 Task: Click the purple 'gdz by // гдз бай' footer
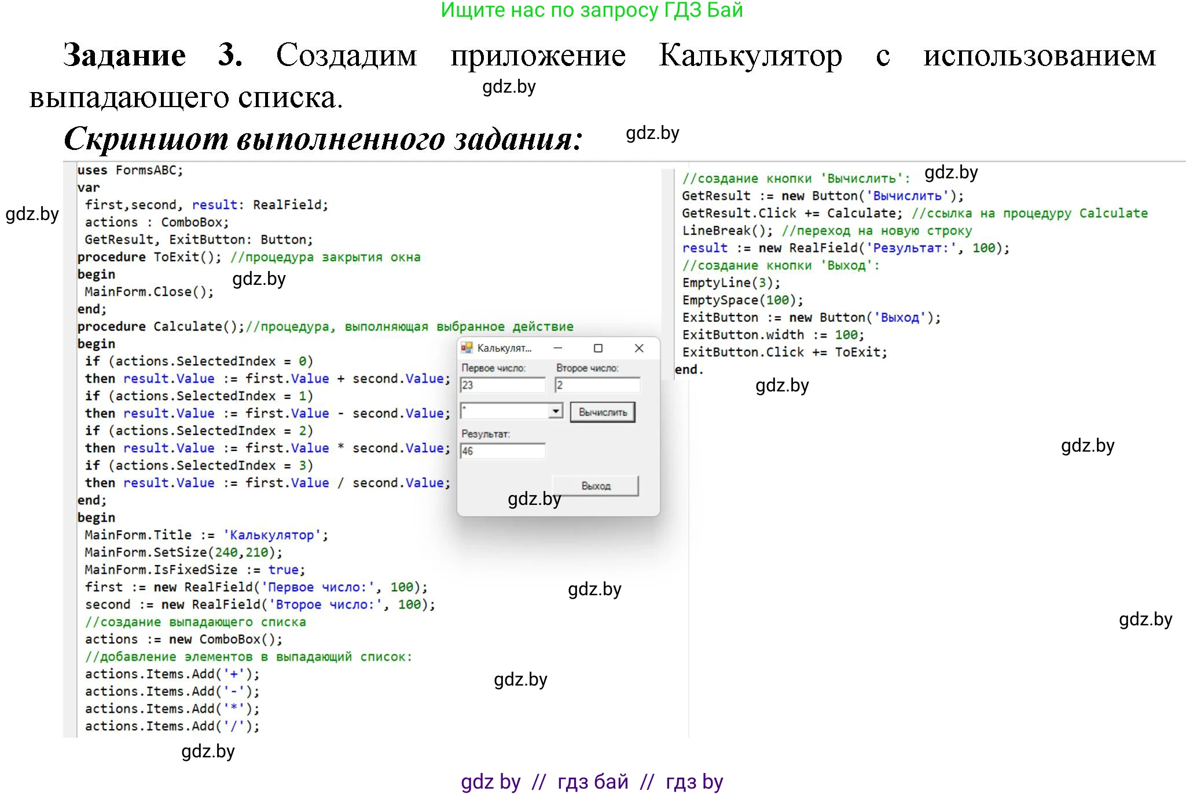point(592,782)
